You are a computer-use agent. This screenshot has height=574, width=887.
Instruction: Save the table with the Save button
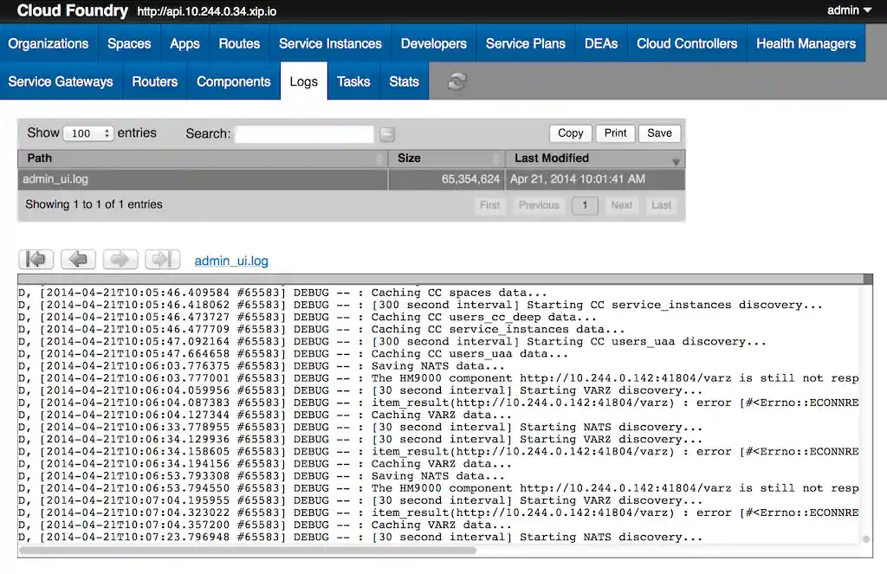pyautogui.click(x=659, y=133)
